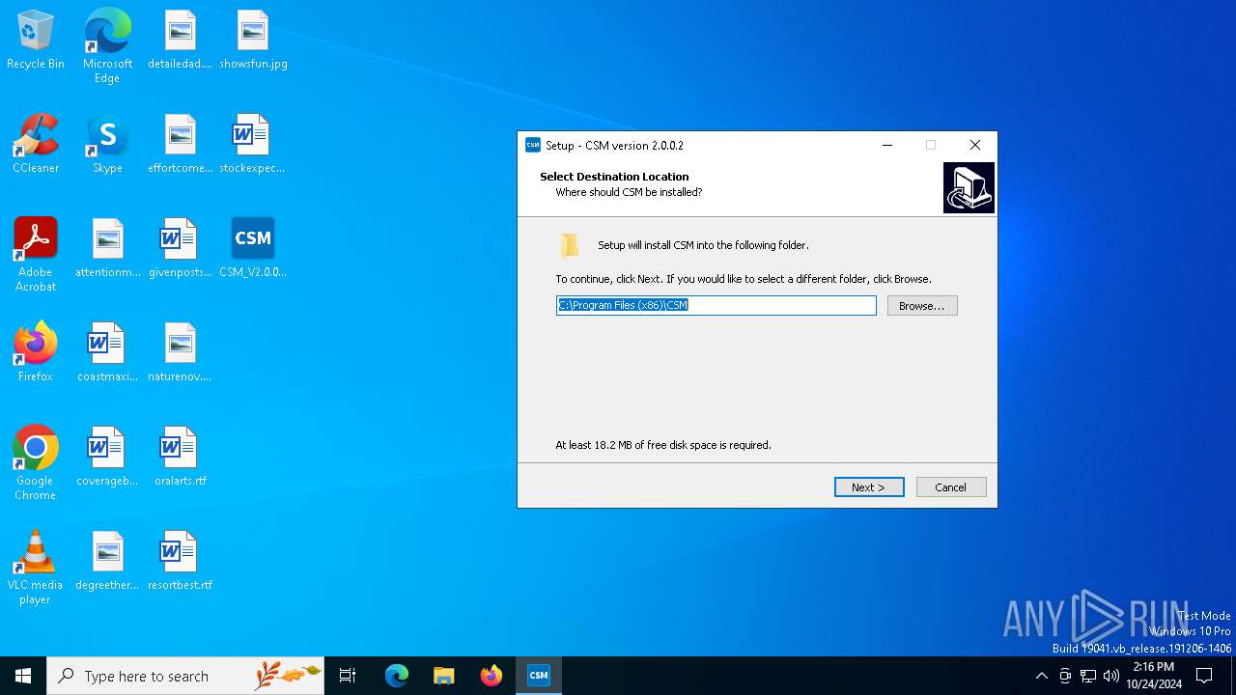Open the notification center icon

point(1204,676)
